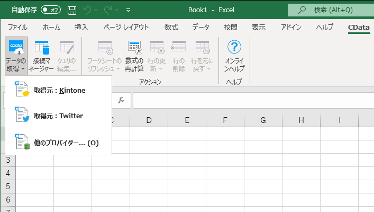Open the Redo dropdown arrow
Image resolution: width=374 pixels, height=212 pixels.
116,10
